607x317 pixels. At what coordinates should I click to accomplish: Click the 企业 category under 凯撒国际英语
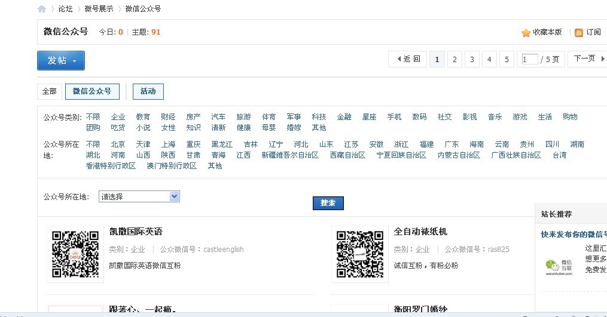138,250
